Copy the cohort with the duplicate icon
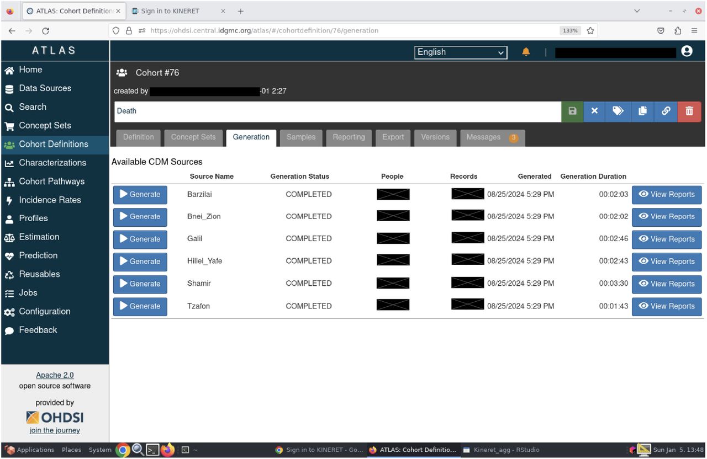Image resolution: width=707 pixels, height=459 pixels. coord(642,111)
